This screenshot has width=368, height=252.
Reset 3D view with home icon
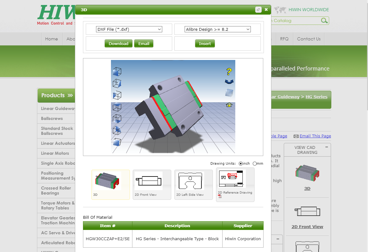pyautogui.click(x=229, y=105)
